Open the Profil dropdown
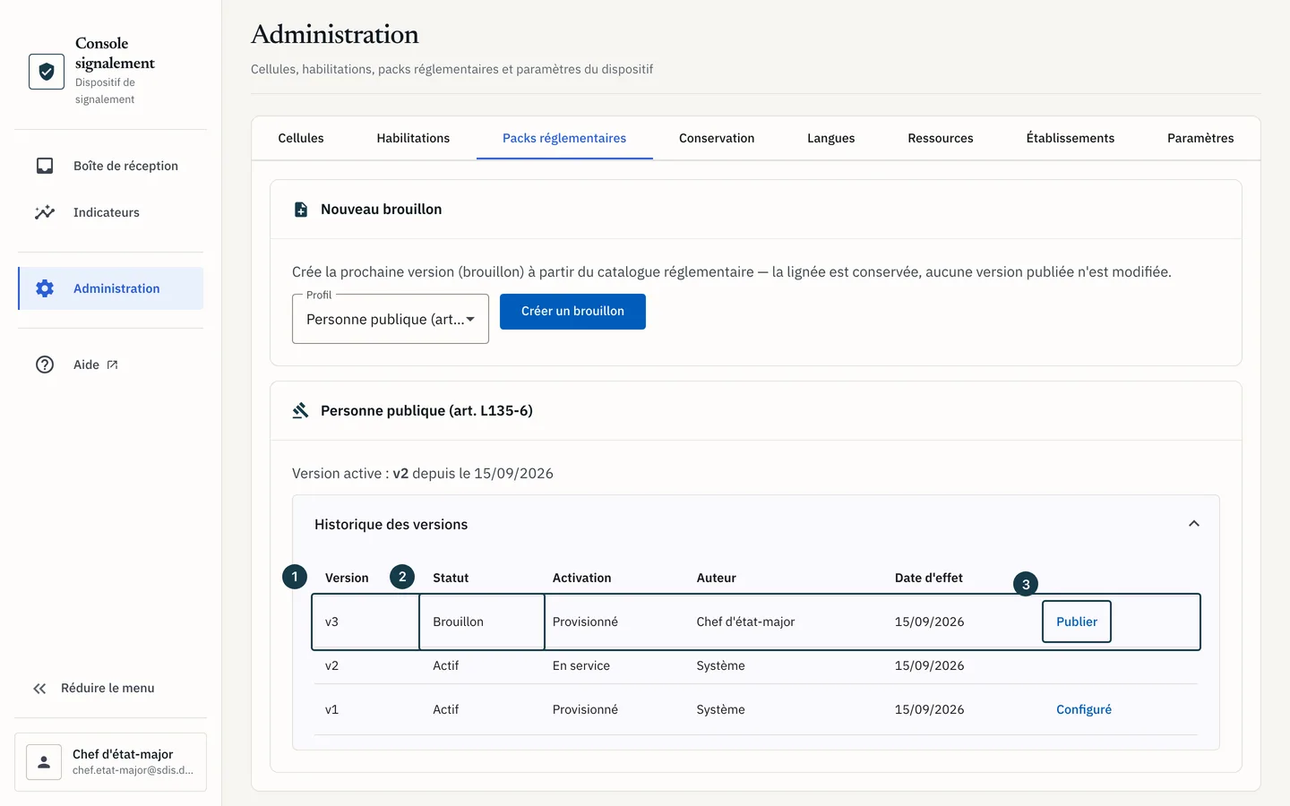 coord(391,319)
